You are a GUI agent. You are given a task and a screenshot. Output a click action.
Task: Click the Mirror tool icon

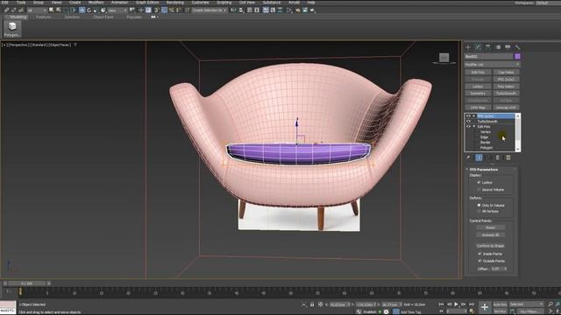[234, 10]
